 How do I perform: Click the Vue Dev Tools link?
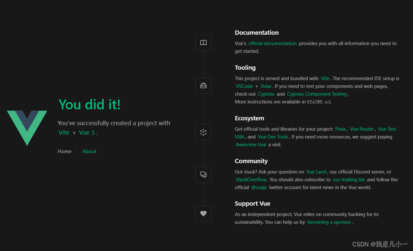[273, 137]
